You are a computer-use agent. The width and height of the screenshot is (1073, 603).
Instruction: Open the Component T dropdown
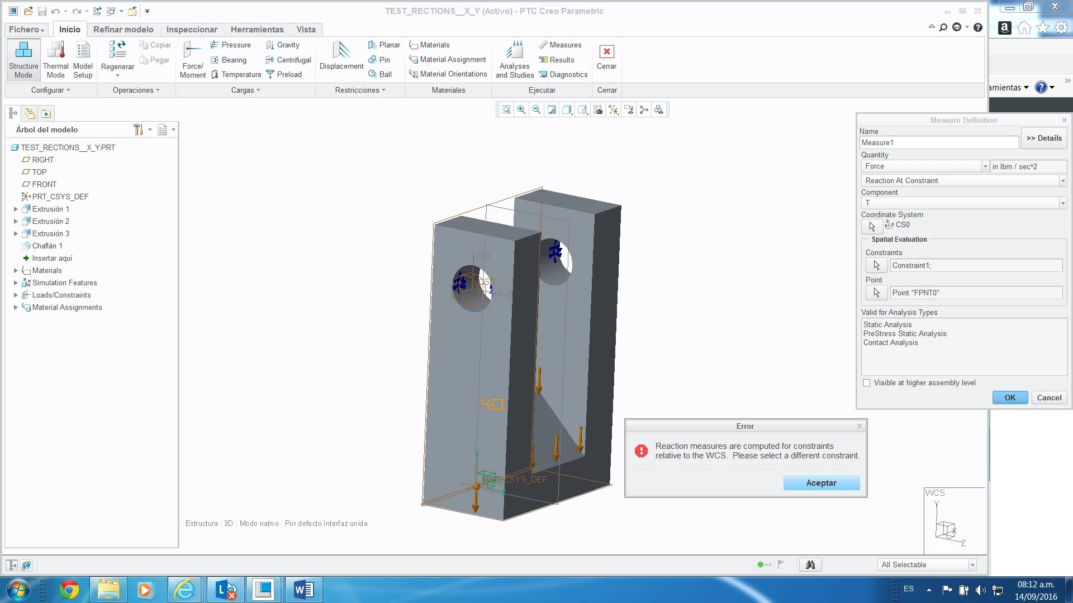point(1062,203)
